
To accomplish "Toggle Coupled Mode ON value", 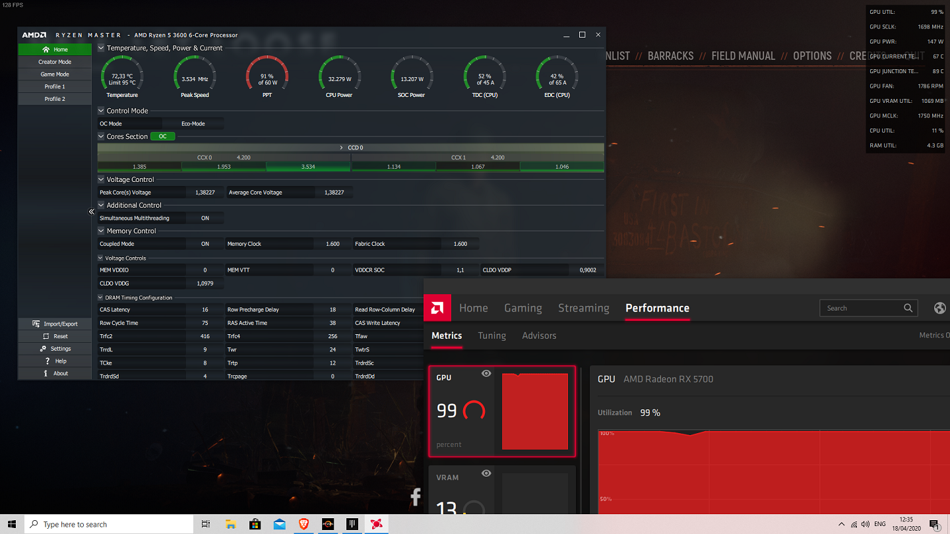I will click(205, 244).
